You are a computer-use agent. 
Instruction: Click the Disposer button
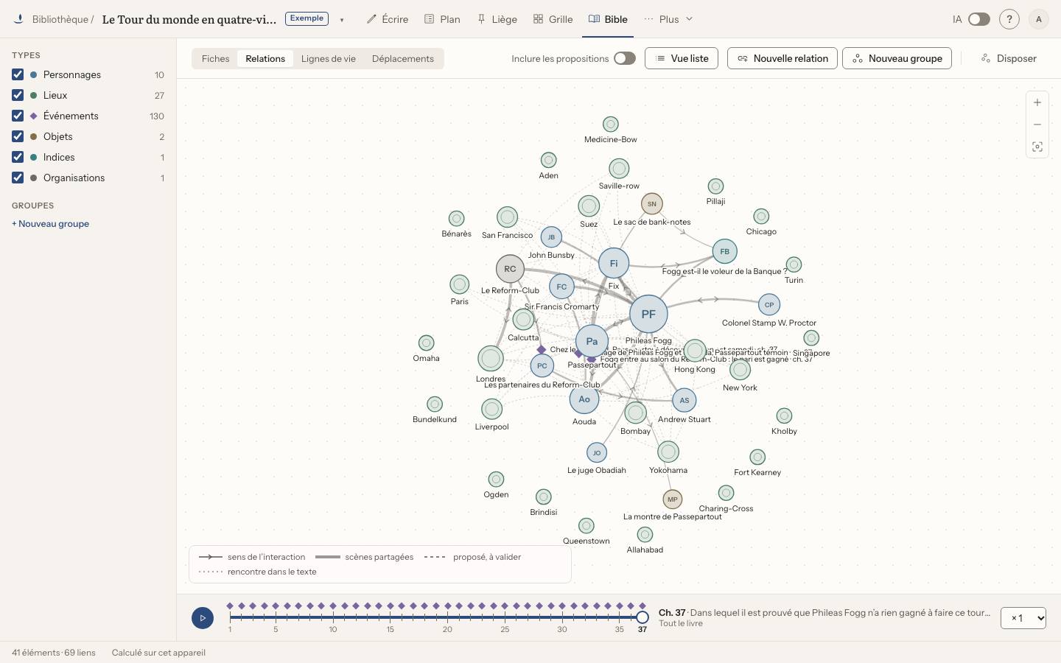pos(1009,58)
